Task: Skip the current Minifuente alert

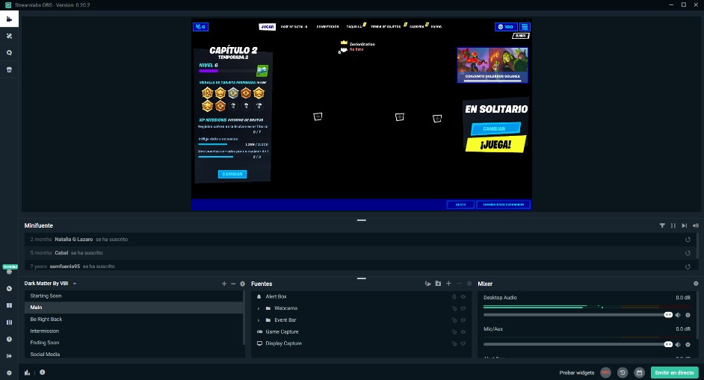Action: 685,225
